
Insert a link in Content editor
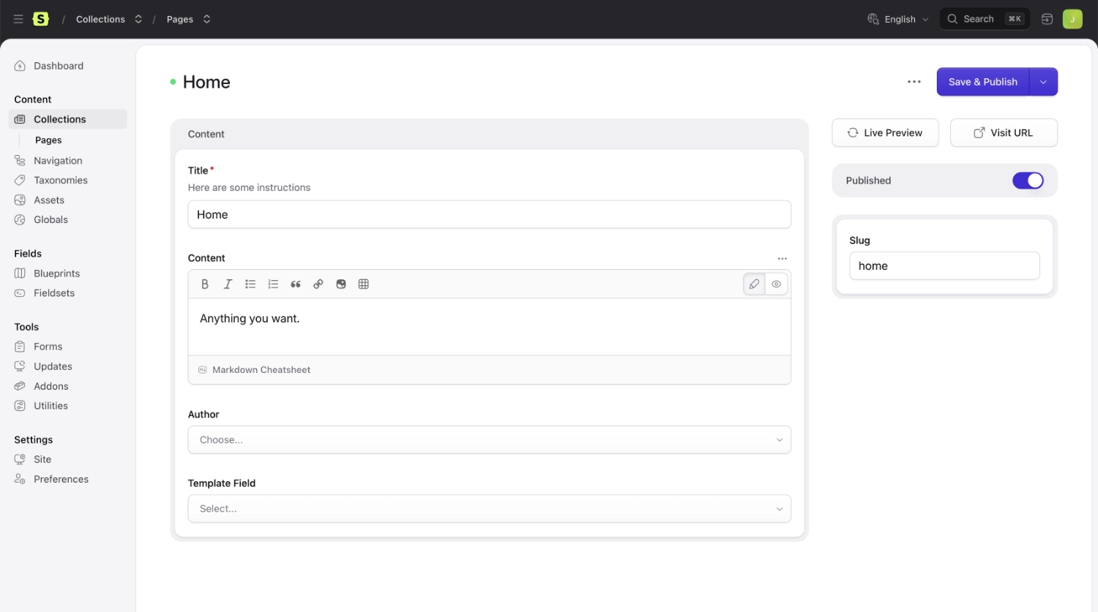pyautogui.click(x=318, y=284)
